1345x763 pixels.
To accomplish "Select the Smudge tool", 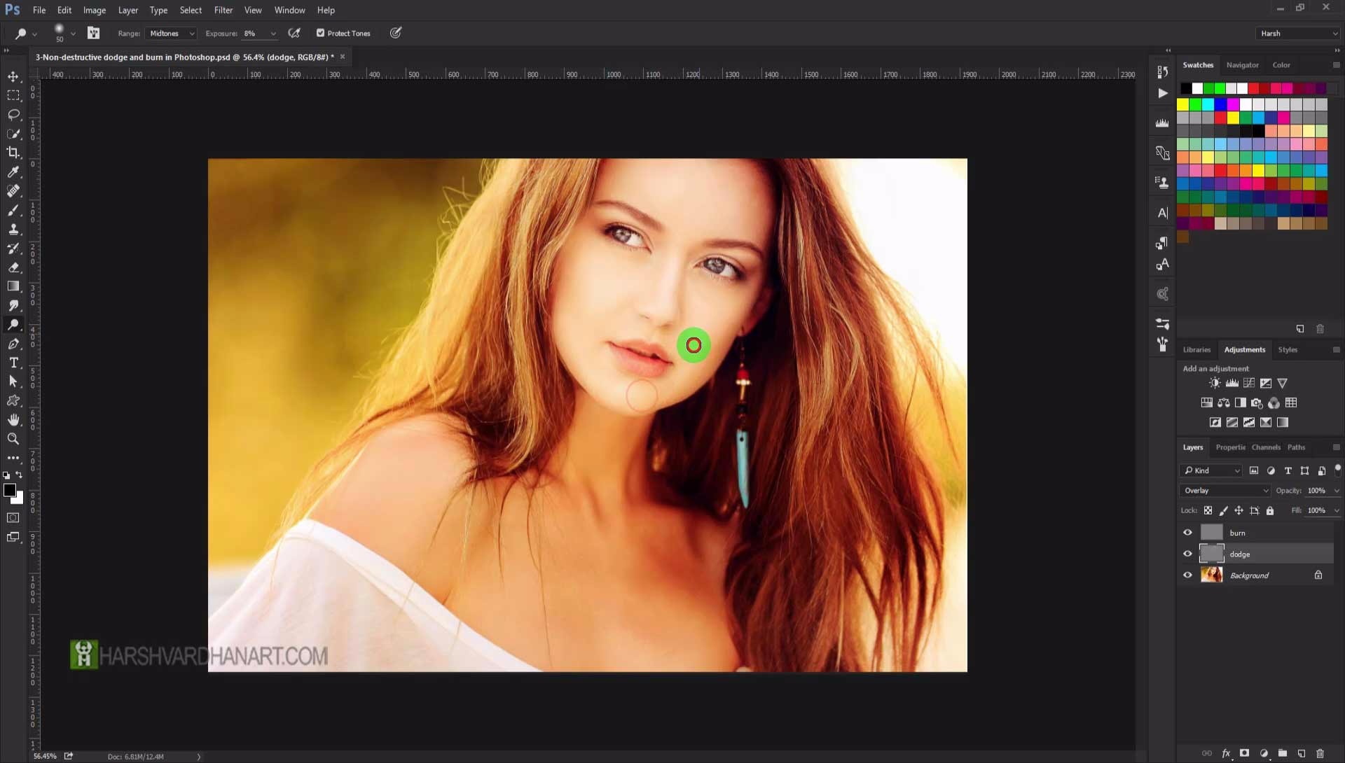I will pyautogui.click(x=13, y=305).
